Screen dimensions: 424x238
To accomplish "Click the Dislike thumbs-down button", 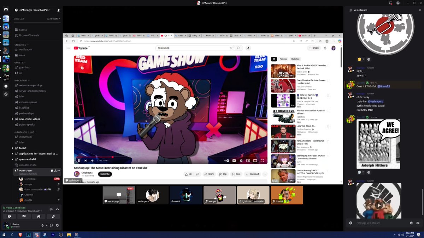I will [x=197, y=174].
